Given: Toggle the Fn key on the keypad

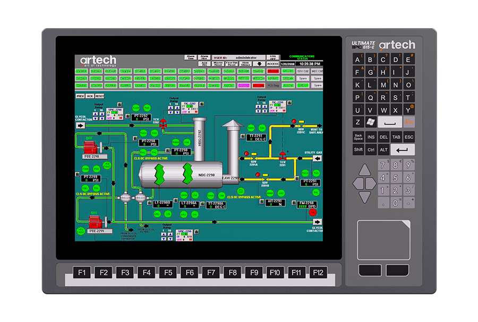Looking at the screenshot, I should 408,122.
